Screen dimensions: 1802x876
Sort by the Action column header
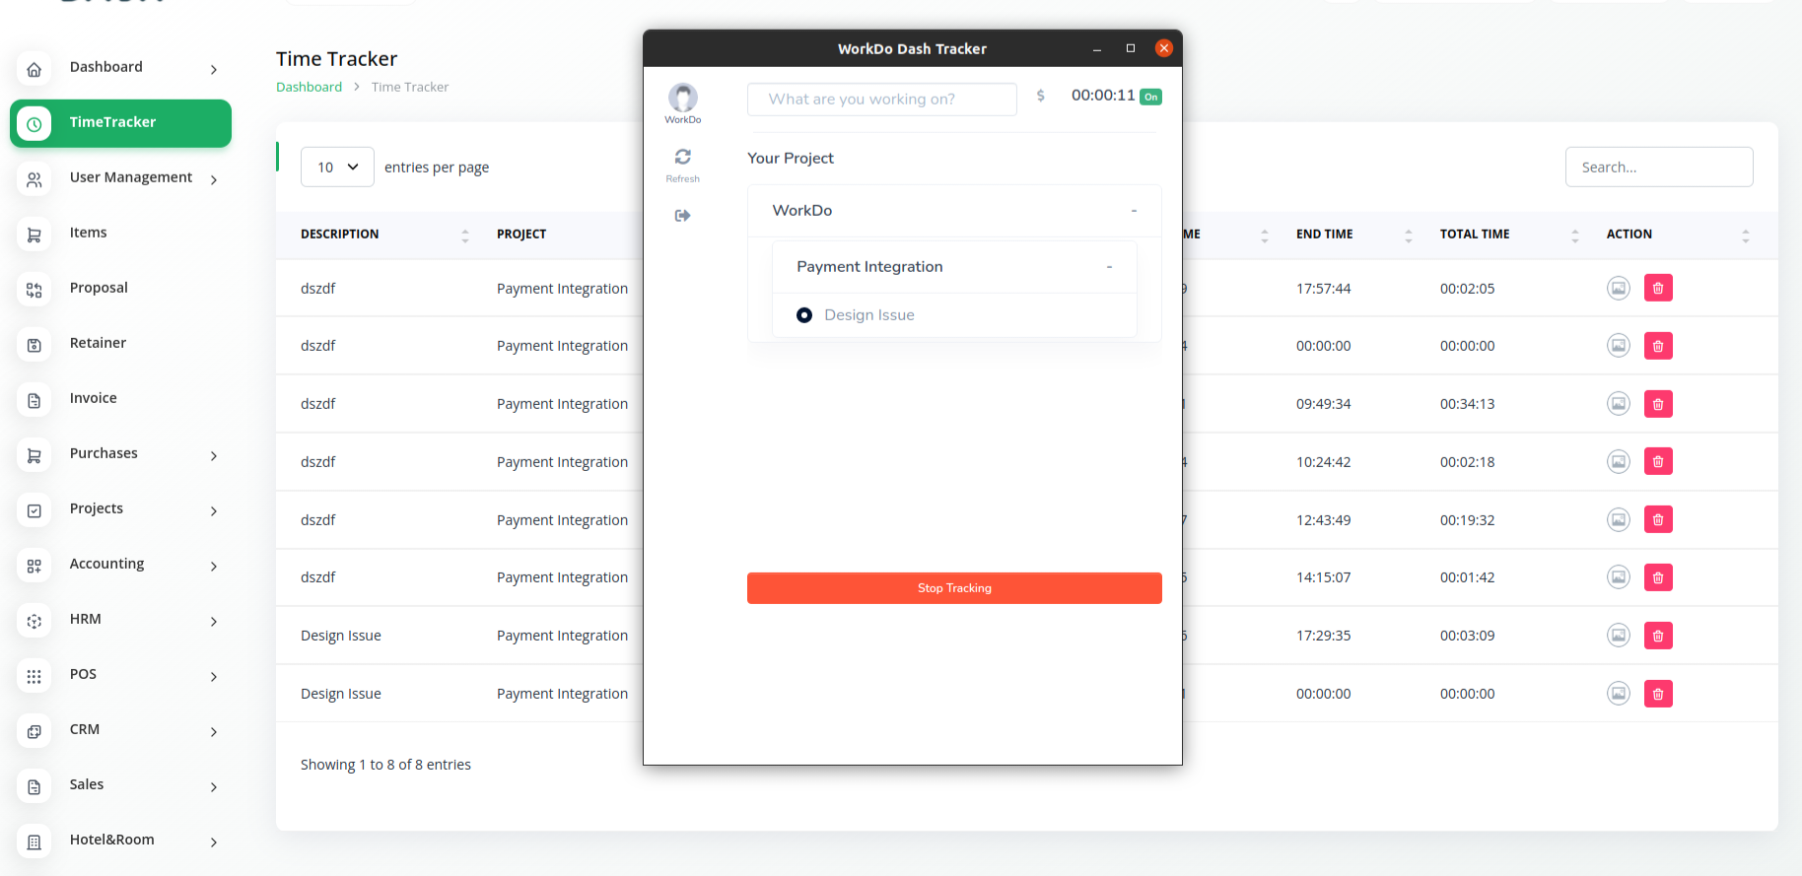coord(1629,235)
